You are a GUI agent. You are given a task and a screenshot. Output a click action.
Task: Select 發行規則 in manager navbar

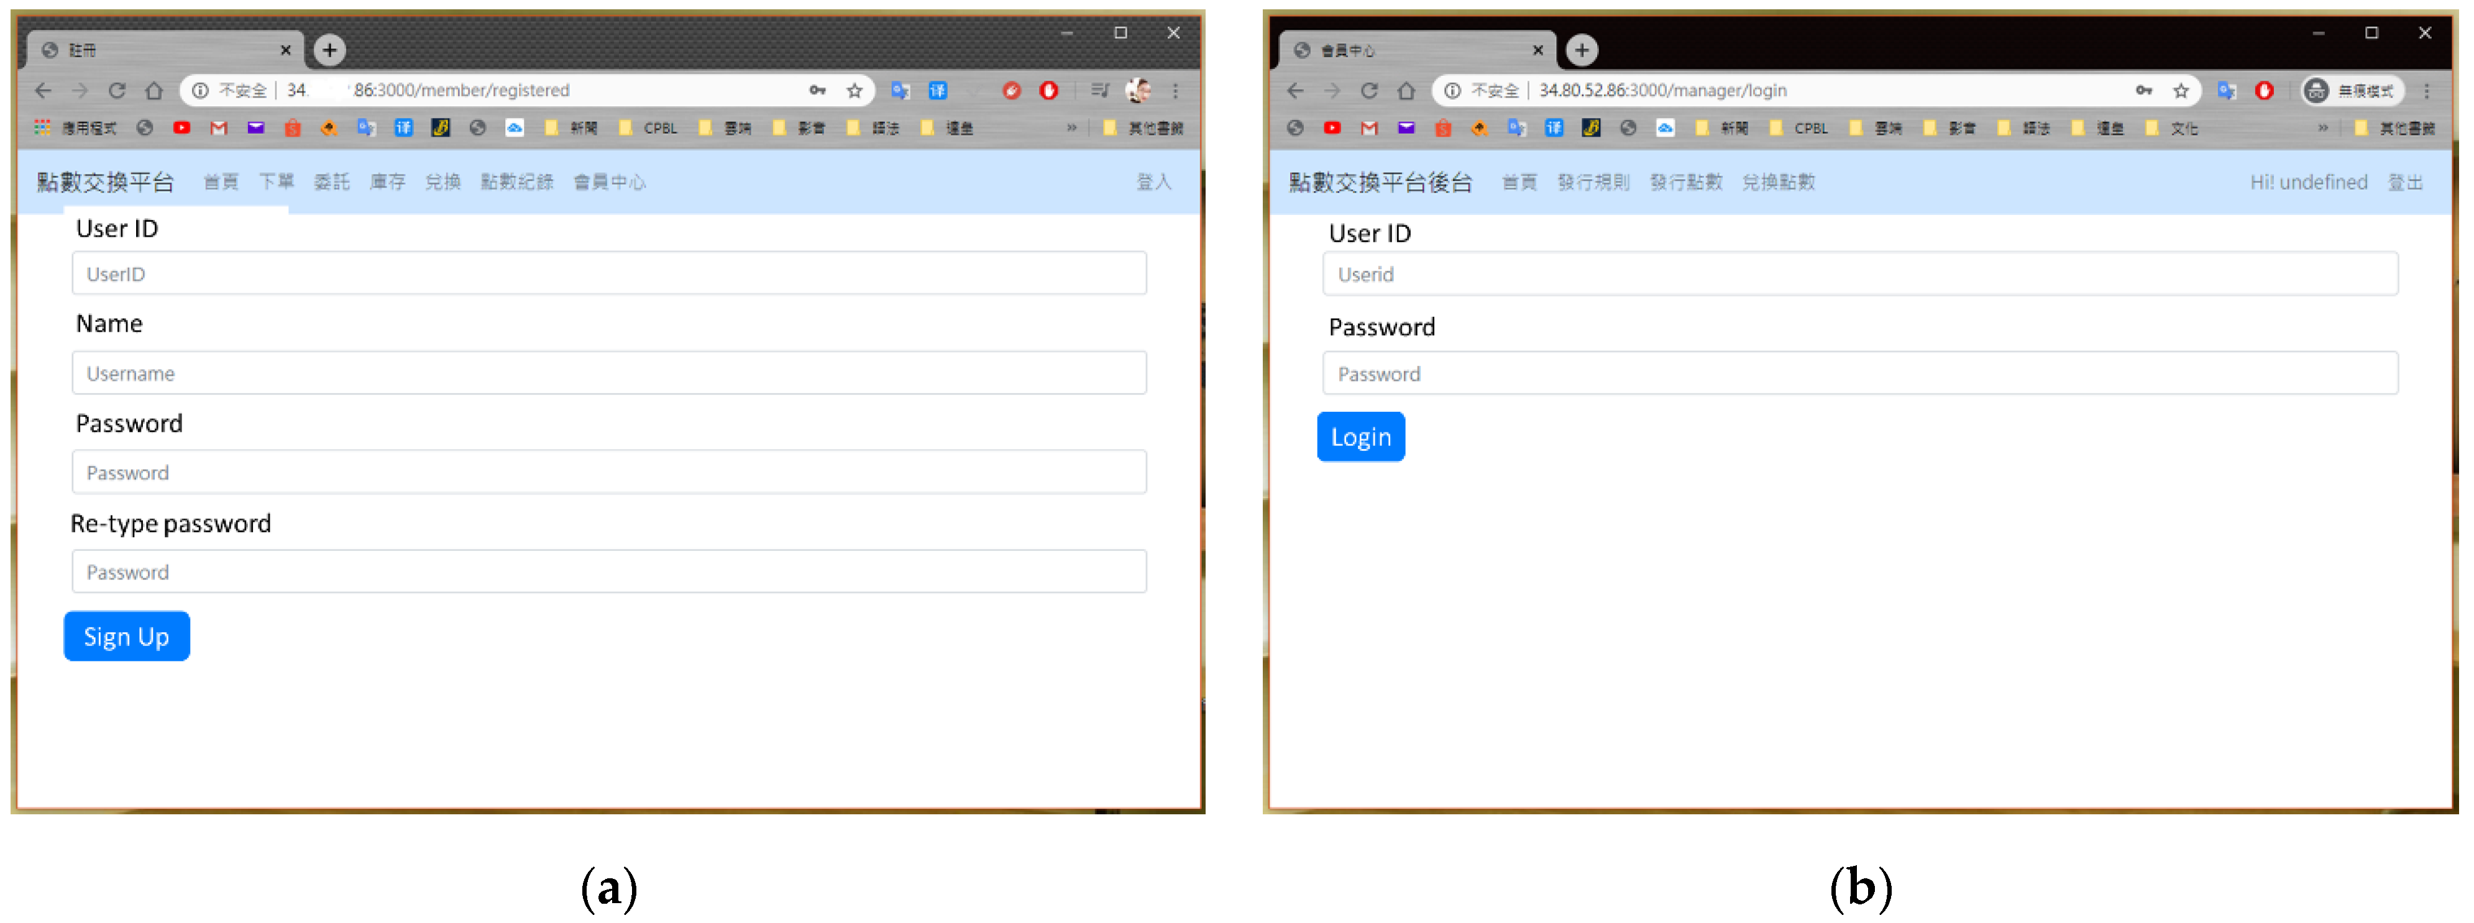1593,182
